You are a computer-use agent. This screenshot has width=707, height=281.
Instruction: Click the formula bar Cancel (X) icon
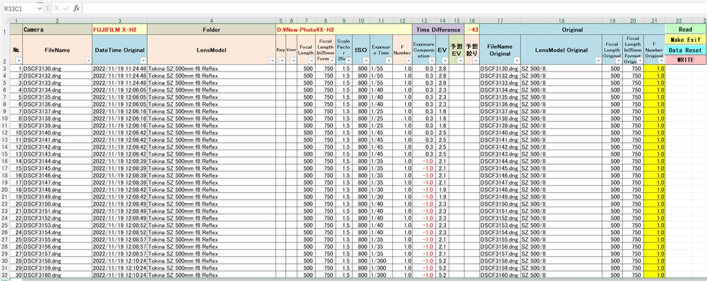point(56,8)
